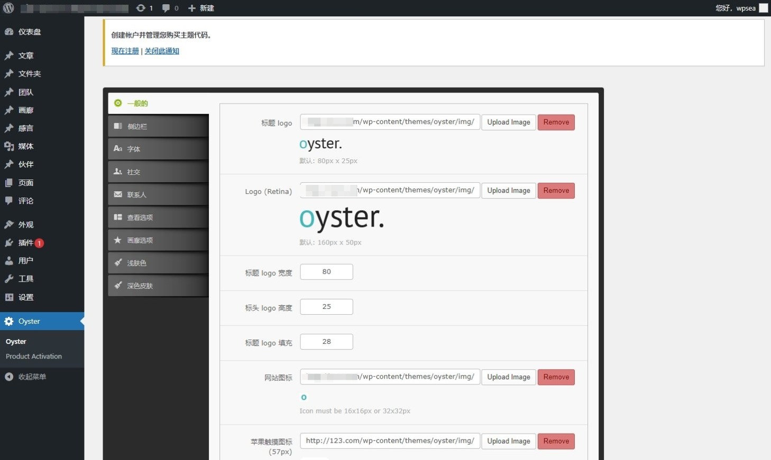This screenshot has height=460, width=771.
Task: Click the red plugin update badge
Action: (x=39, y=243)
